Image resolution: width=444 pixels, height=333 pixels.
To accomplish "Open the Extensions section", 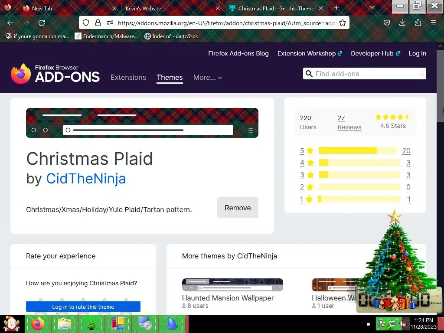I will (x=128, y=77).
